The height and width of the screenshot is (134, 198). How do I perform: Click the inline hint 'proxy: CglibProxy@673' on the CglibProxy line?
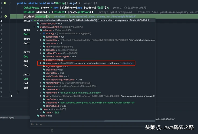coord(130,8)
